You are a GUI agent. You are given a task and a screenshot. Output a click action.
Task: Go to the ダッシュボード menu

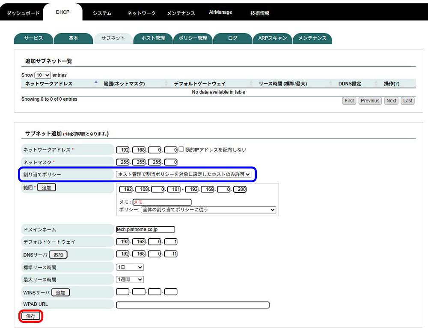click(23, 13)
